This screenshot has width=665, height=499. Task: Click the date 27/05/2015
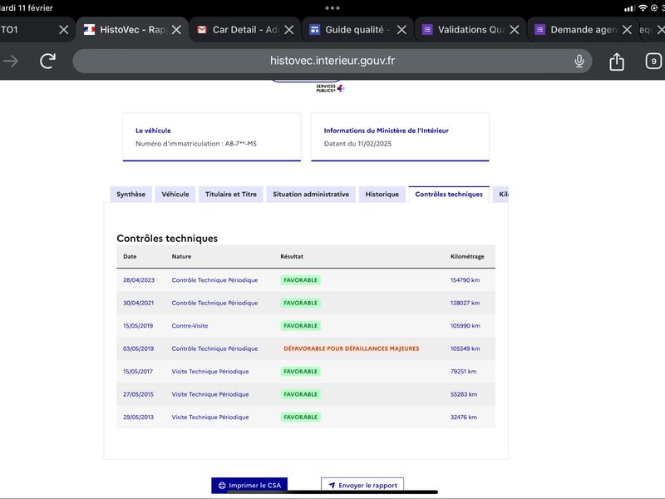pos(138,394)
